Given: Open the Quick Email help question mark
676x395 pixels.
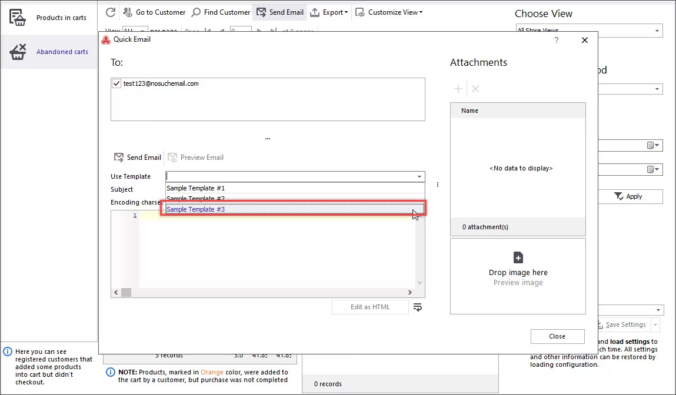Looking at the screenshot, I should pos(556,40).
